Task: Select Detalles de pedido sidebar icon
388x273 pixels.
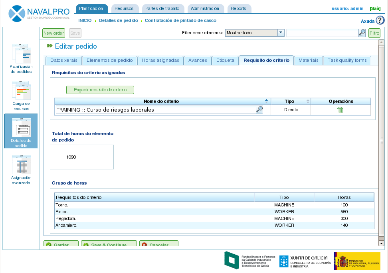Action: click(x=21, y=128)
